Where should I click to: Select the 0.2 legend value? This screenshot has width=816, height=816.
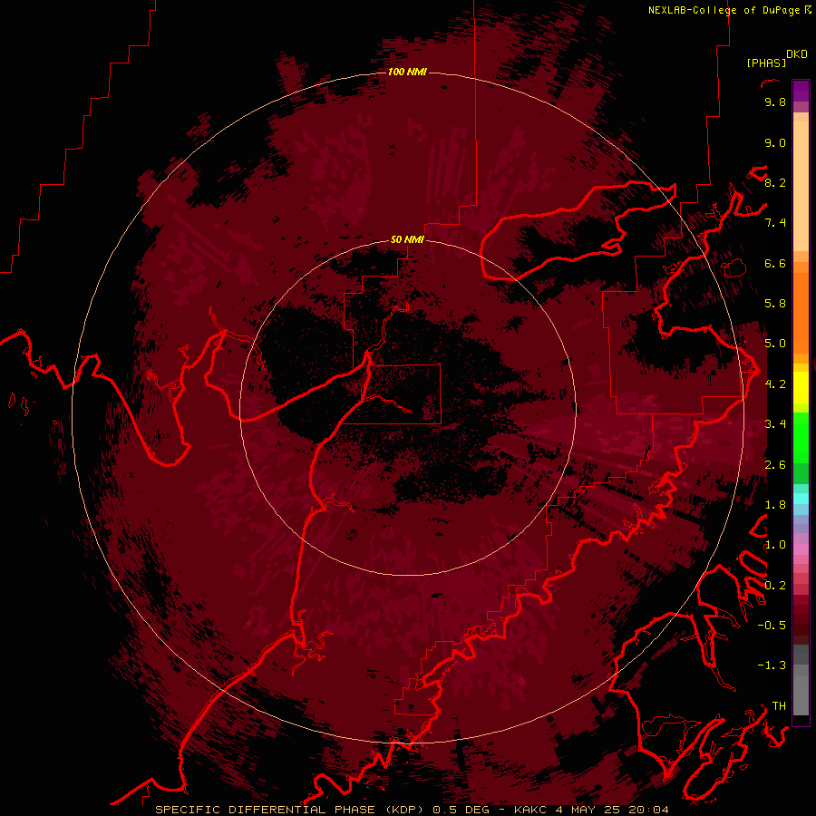(775, 586)
